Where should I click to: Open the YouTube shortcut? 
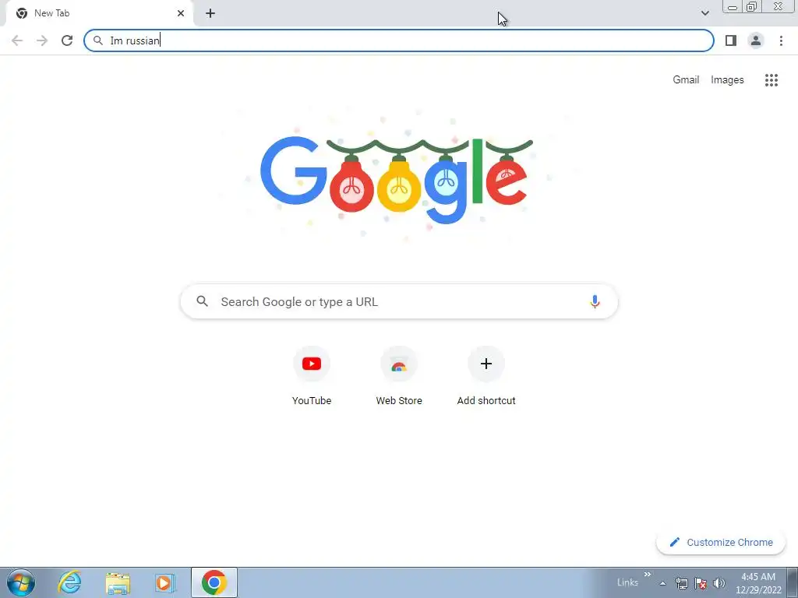click(x=312, y=376)
